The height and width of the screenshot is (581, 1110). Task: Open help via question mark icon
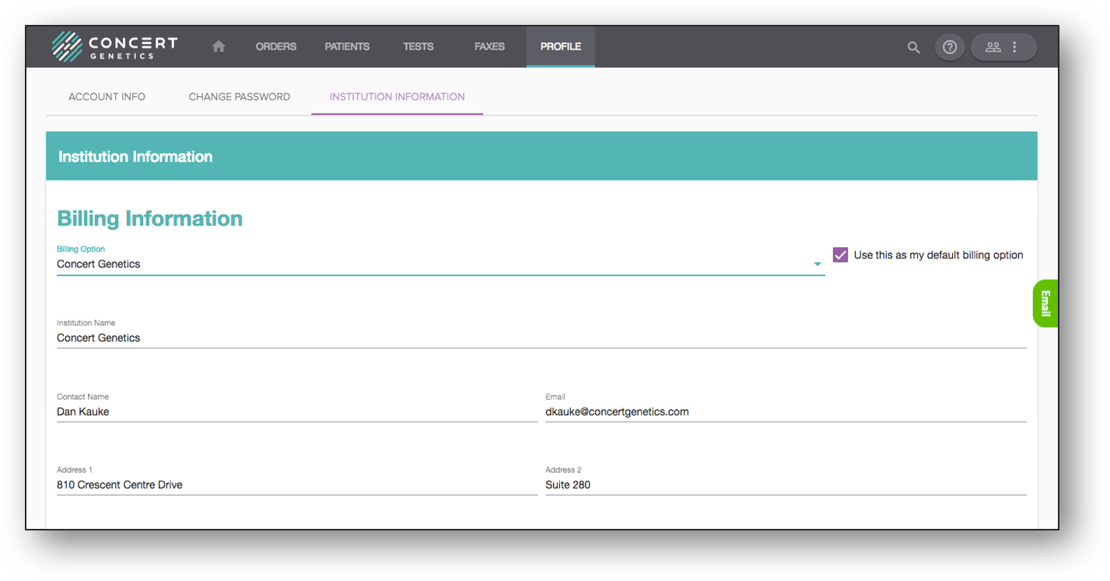(x=949, y=47)
